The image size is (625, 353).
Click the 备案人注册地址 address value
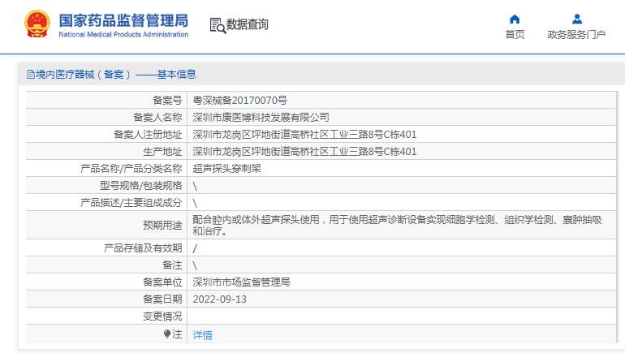304,135
